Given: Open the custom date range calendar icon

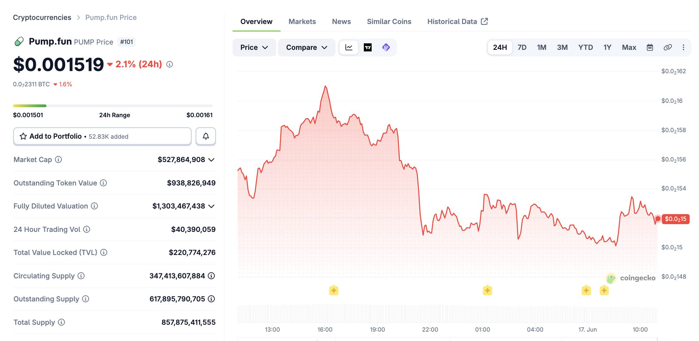Looking at the screenshot, I should point(650,47).
